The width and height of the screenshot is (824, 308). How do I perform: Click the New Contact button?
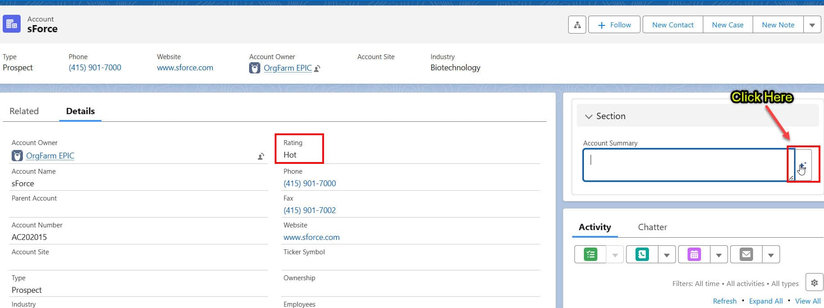[672, 25]
